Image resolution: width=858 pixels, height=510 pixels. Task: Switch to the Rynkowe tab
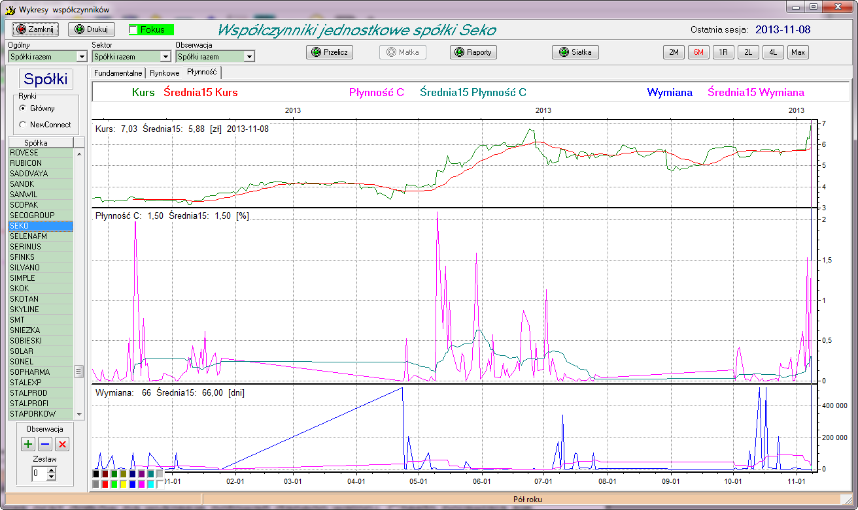point(165,73)
